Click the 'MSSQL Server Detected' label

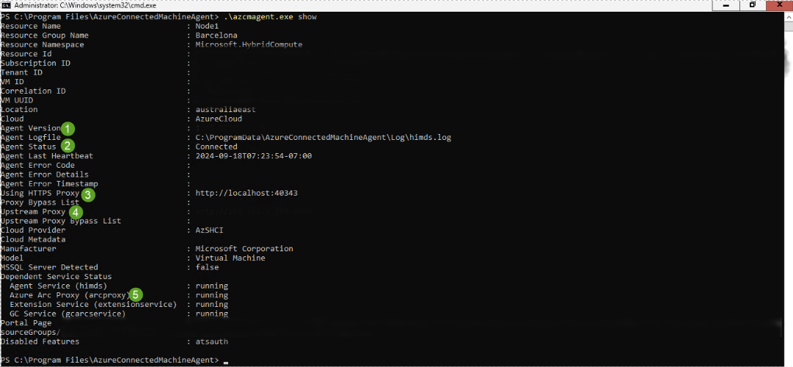click(x=50, y=267)
